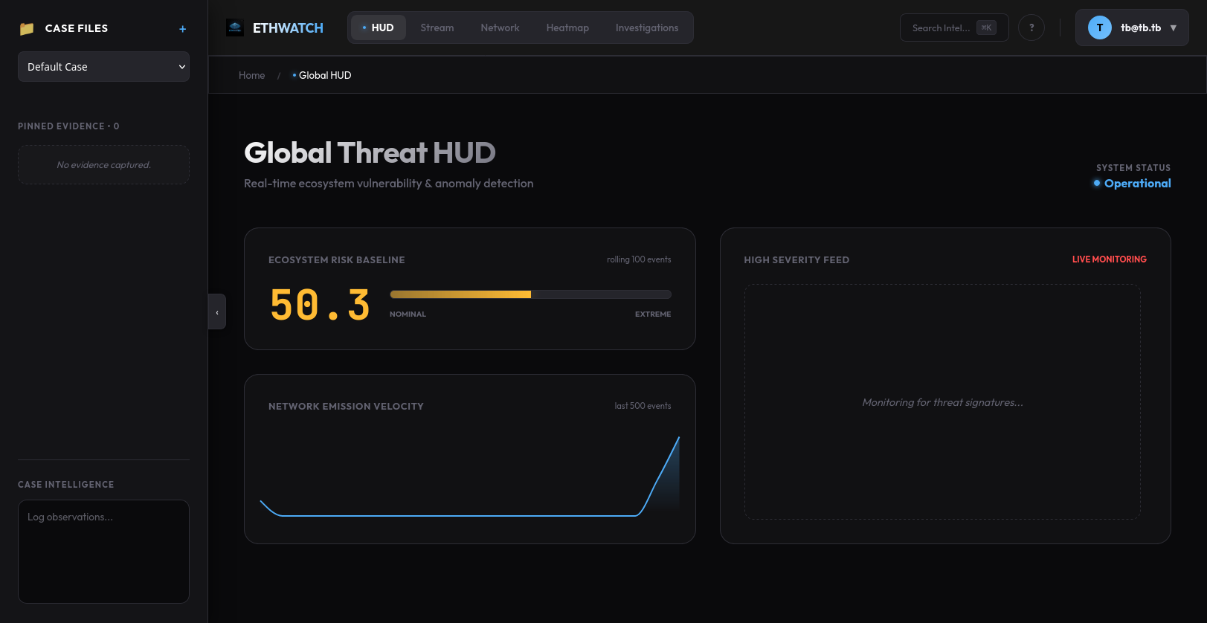The width and height of the screenshot is (1207, 623).
Task: Click the Network Emission Velocity chart line
Action: (x=469, y=476)
